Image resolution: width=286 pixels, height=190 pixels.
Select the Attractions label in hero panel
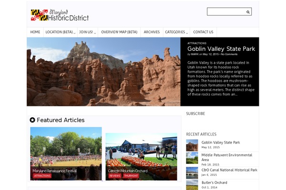pos(197,43)
